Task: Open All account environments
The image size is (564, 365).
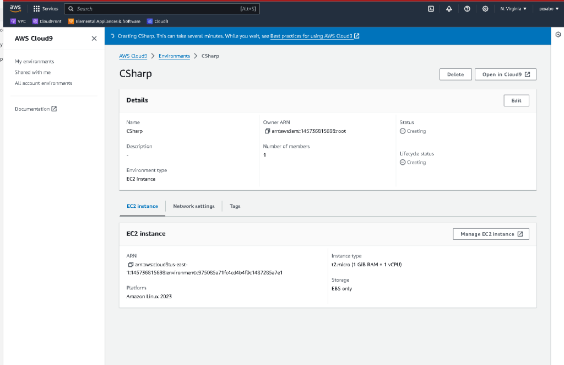Action: pos(44,83)
